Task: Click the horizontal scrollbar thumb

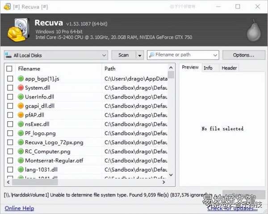Action: (35, 182)
